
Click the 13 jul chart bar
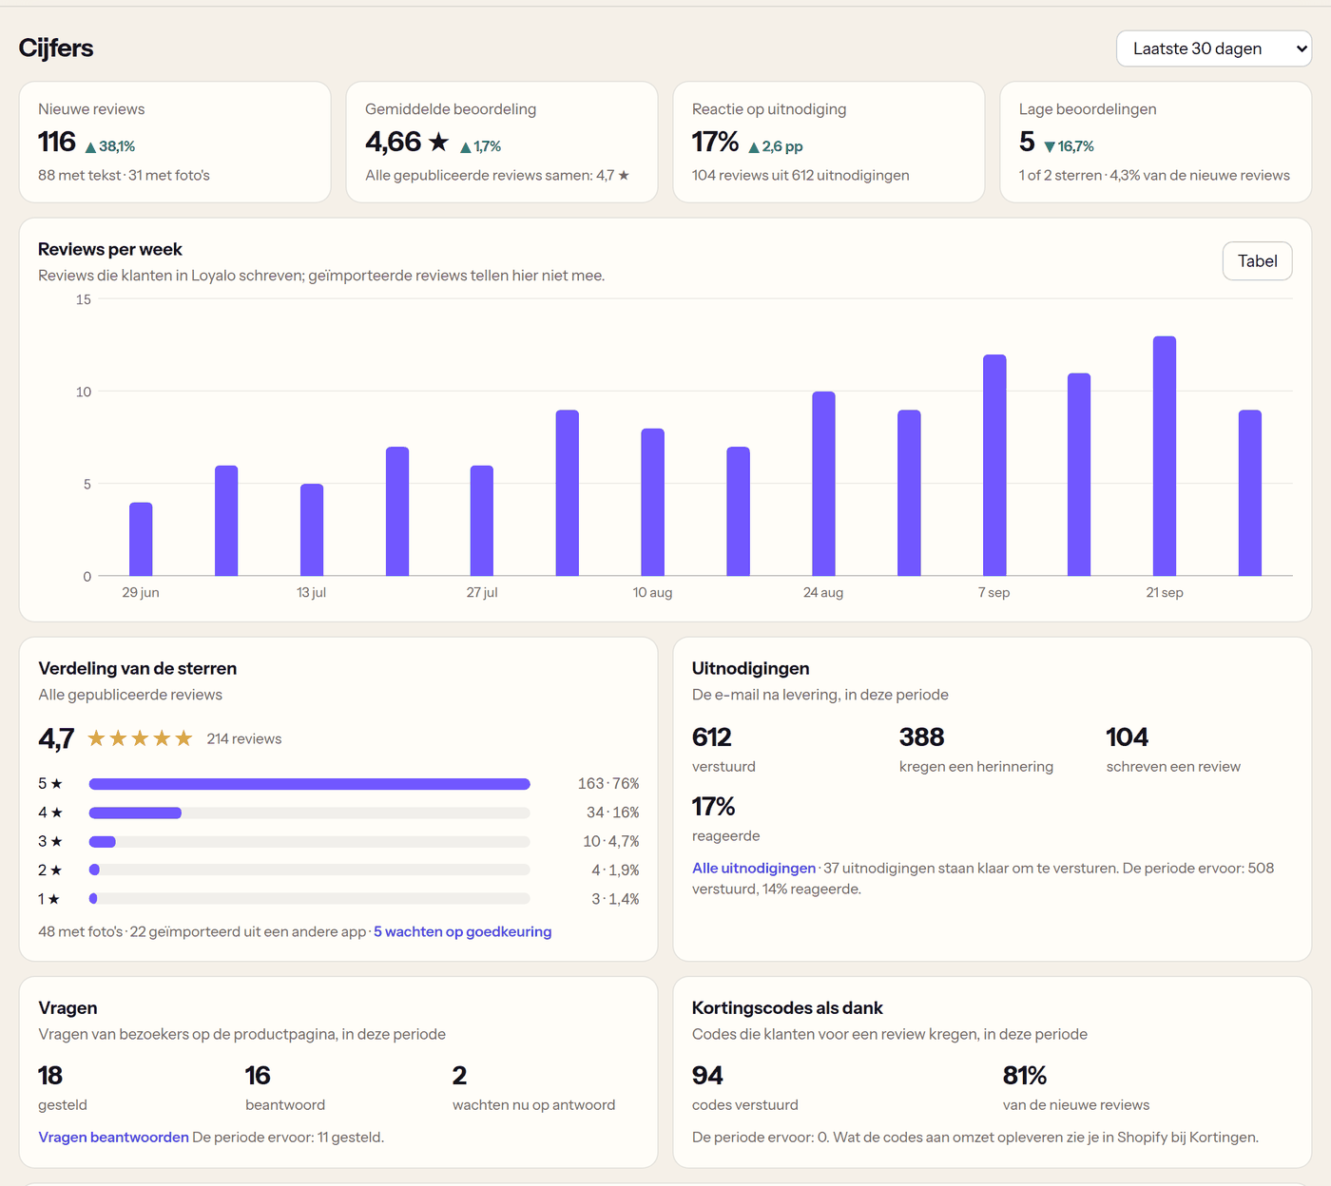click(312, 530)
